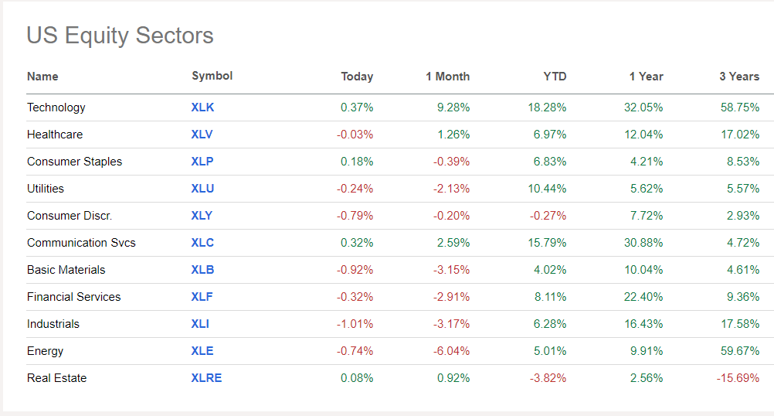Viewport: 774px width, 416px height.
Task: Open the XLE energy ticker link
Action: pos(202,351)
